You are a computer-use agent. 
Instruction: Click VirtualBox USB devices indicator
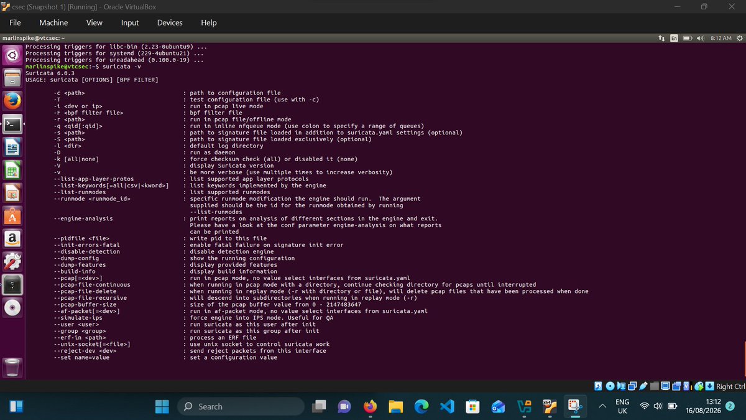643,386
